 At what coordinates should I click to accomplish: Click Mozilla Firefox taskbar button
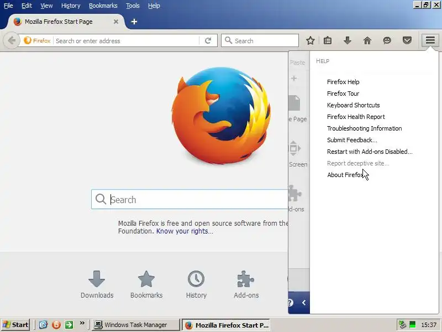[226, 325]
